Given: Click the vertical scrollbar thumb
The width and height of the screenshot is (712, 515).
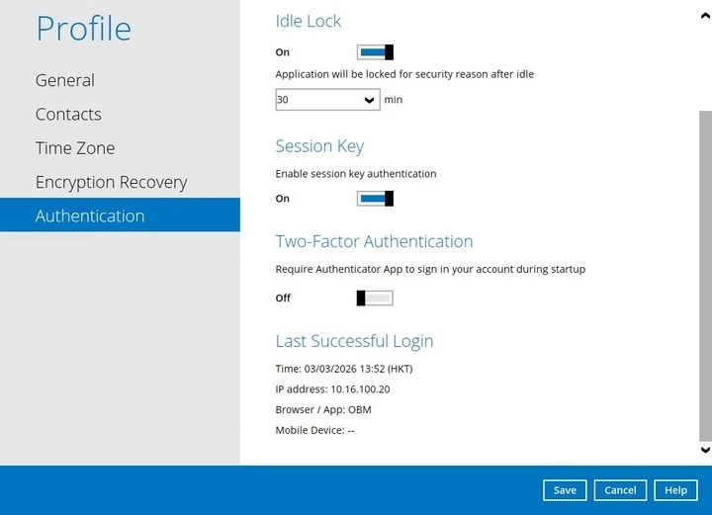Looking at the screenshot, I should tap(704, 277).
